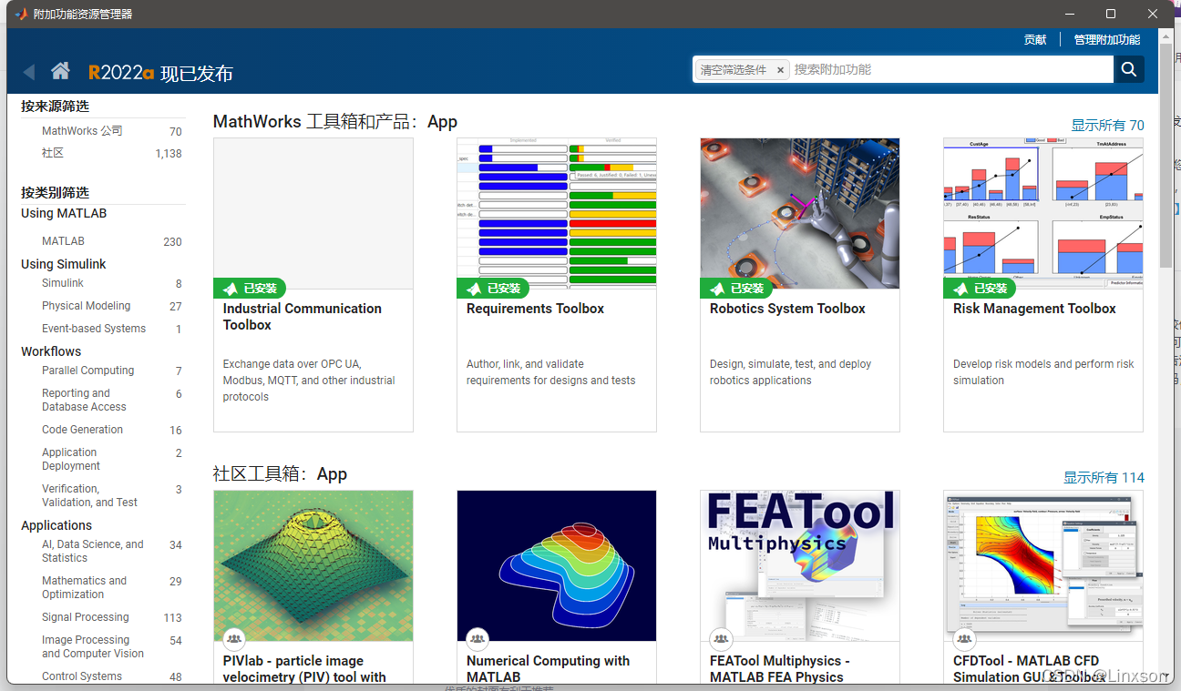Click the 已安装 badge on Risk Management Toolbox
Viewport: 1181px width, 691px height.
point(980,288)
